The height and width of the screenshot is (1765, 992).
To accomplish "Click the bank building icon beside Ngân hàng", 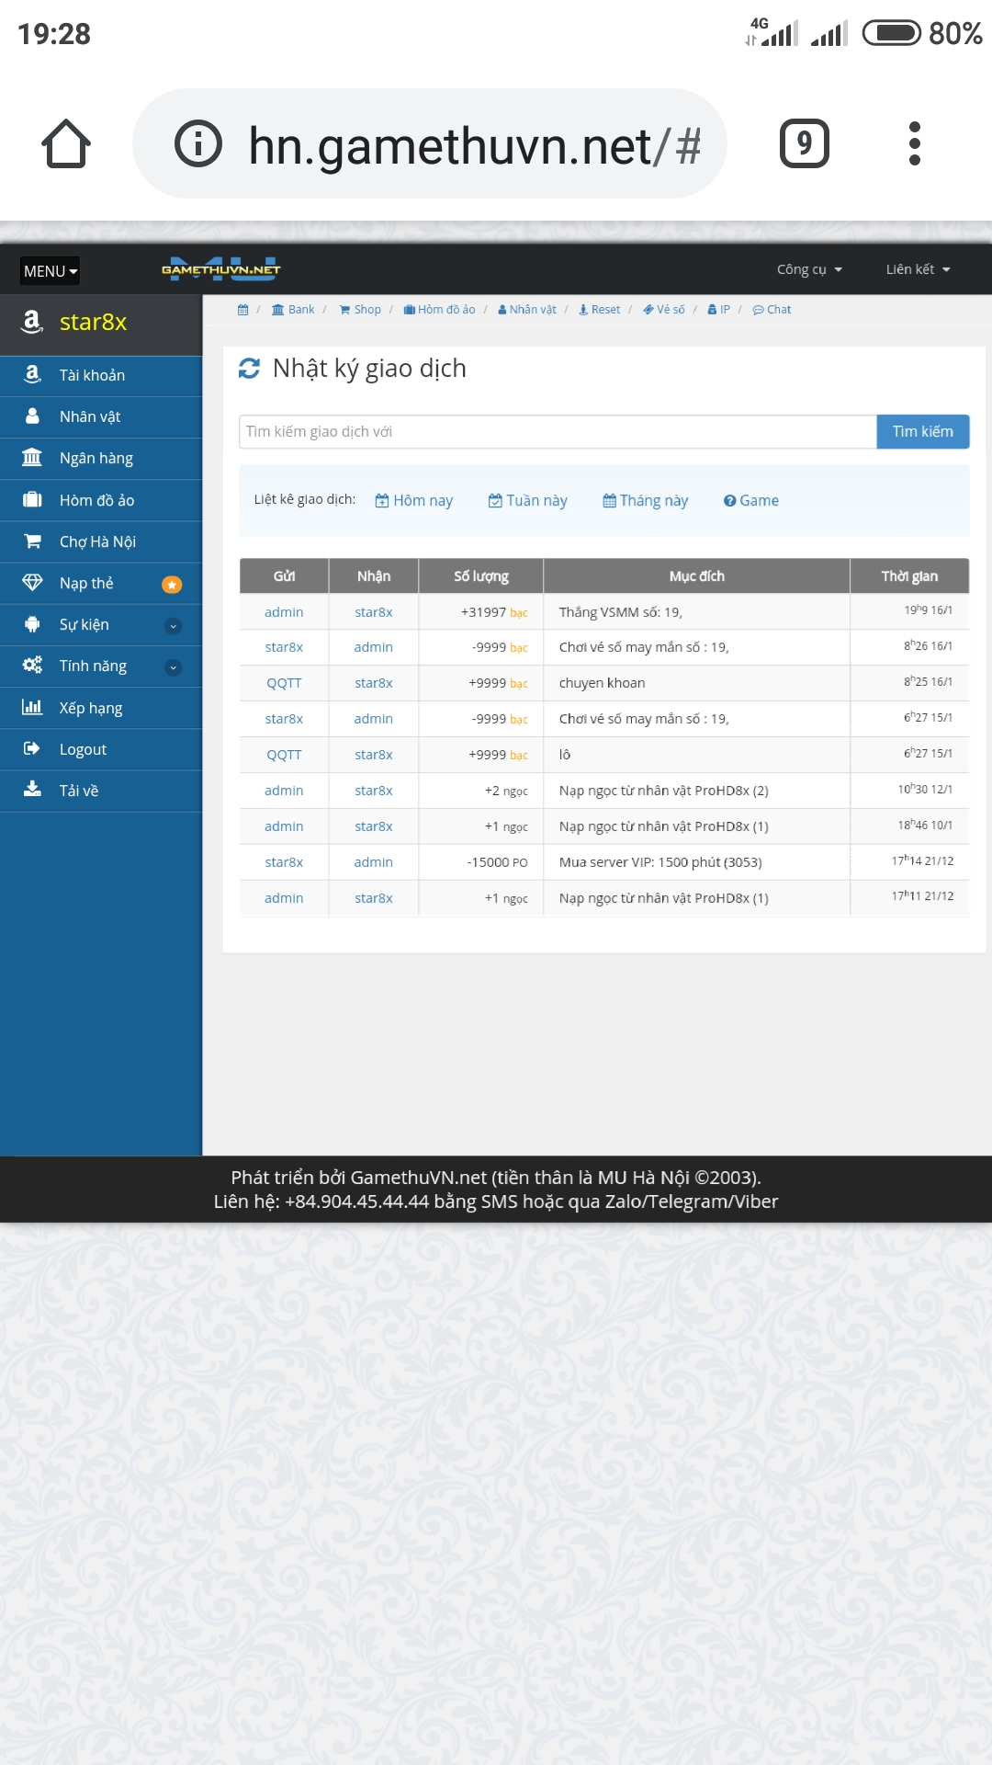I will tap(32, 457).
